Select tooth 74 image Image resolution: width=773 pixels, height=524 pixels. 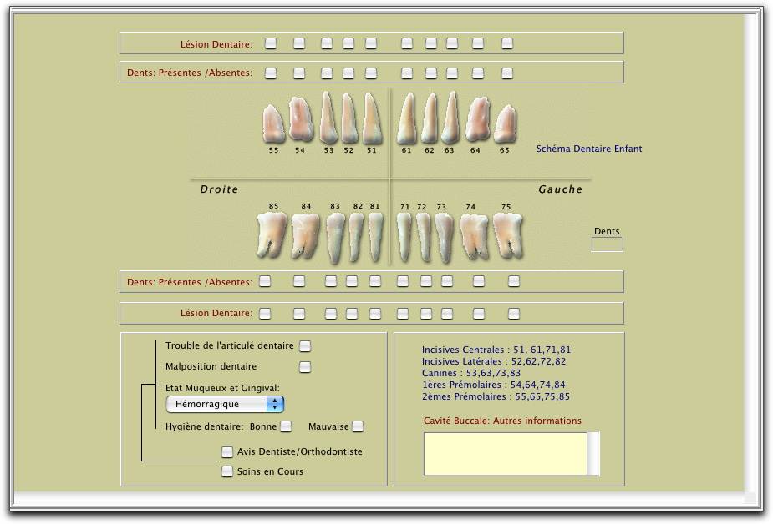(474, 236)
